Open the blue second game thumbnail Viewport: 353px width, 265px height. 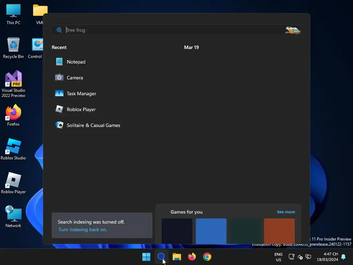211,231
